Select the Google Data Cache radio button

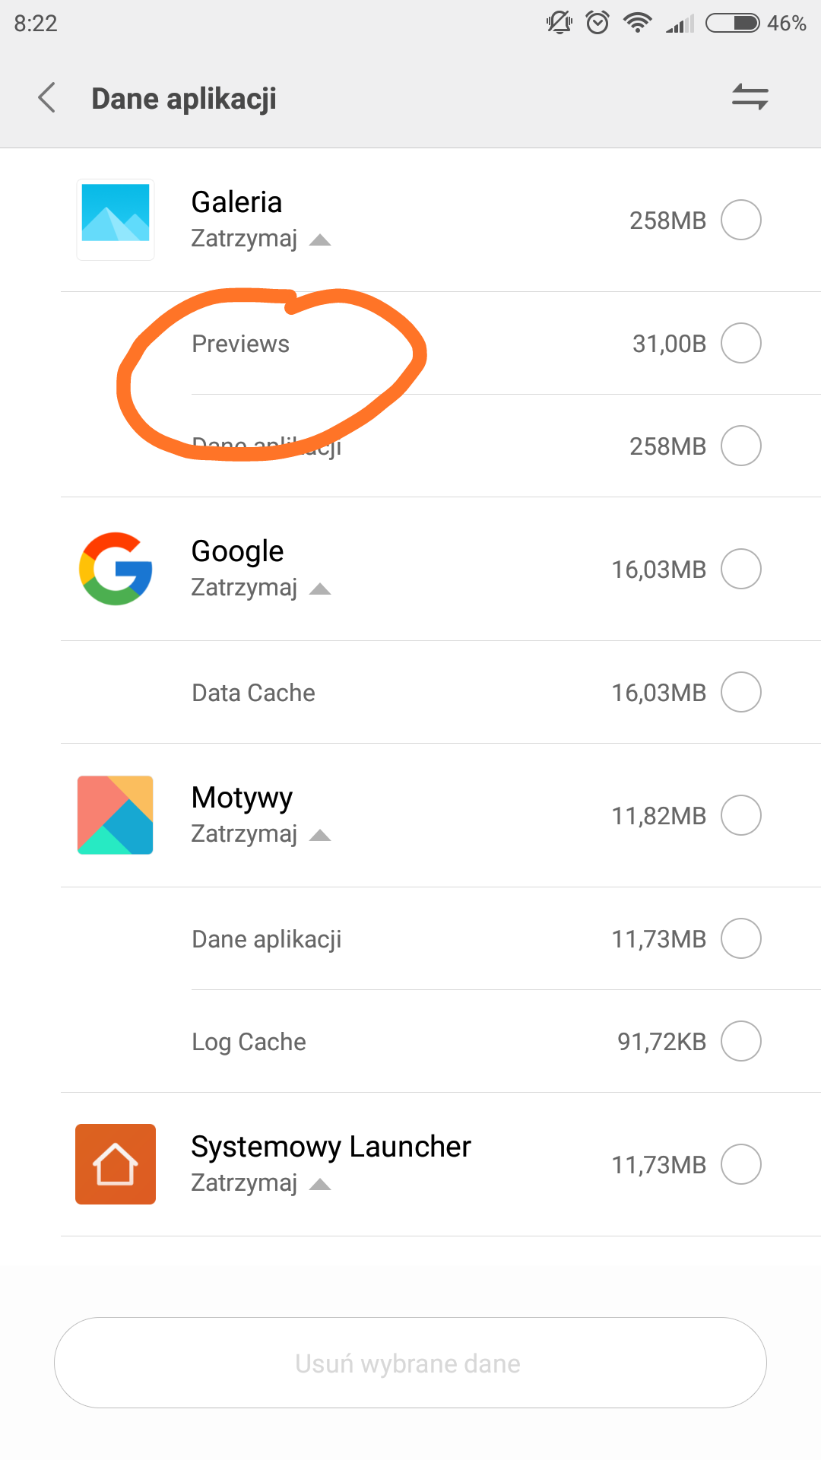[x=740, y=692]
